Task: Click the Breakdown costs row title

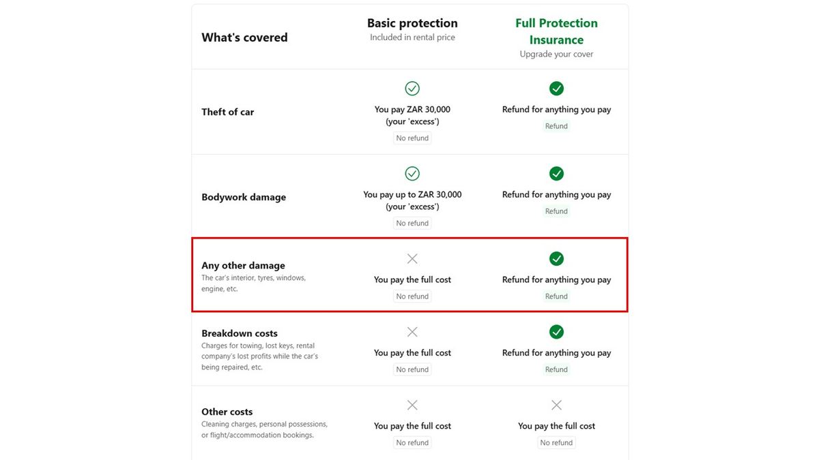Action: pos(240,333)
